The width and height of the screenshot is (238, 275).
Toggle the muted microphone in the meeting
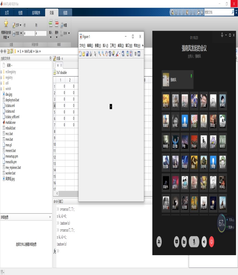[x=194, y=242]
